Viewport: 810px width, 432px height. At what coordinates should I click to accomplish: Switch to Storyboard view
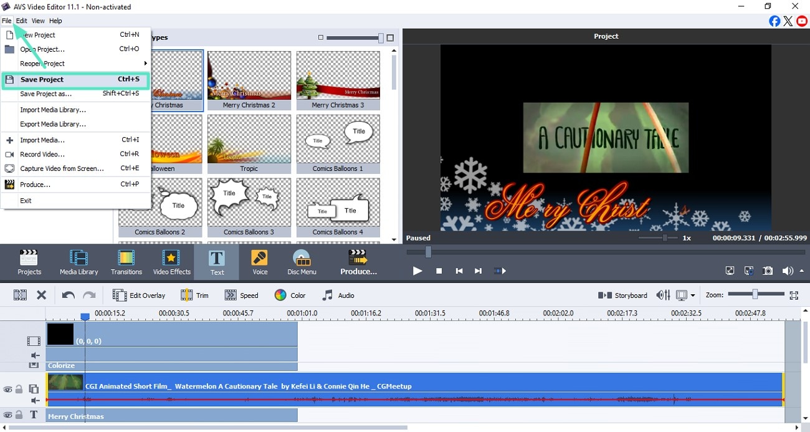[622, 295]
